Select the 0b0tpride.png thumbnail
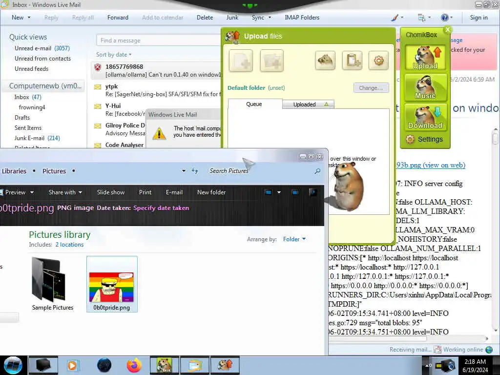 click(112, 284)
